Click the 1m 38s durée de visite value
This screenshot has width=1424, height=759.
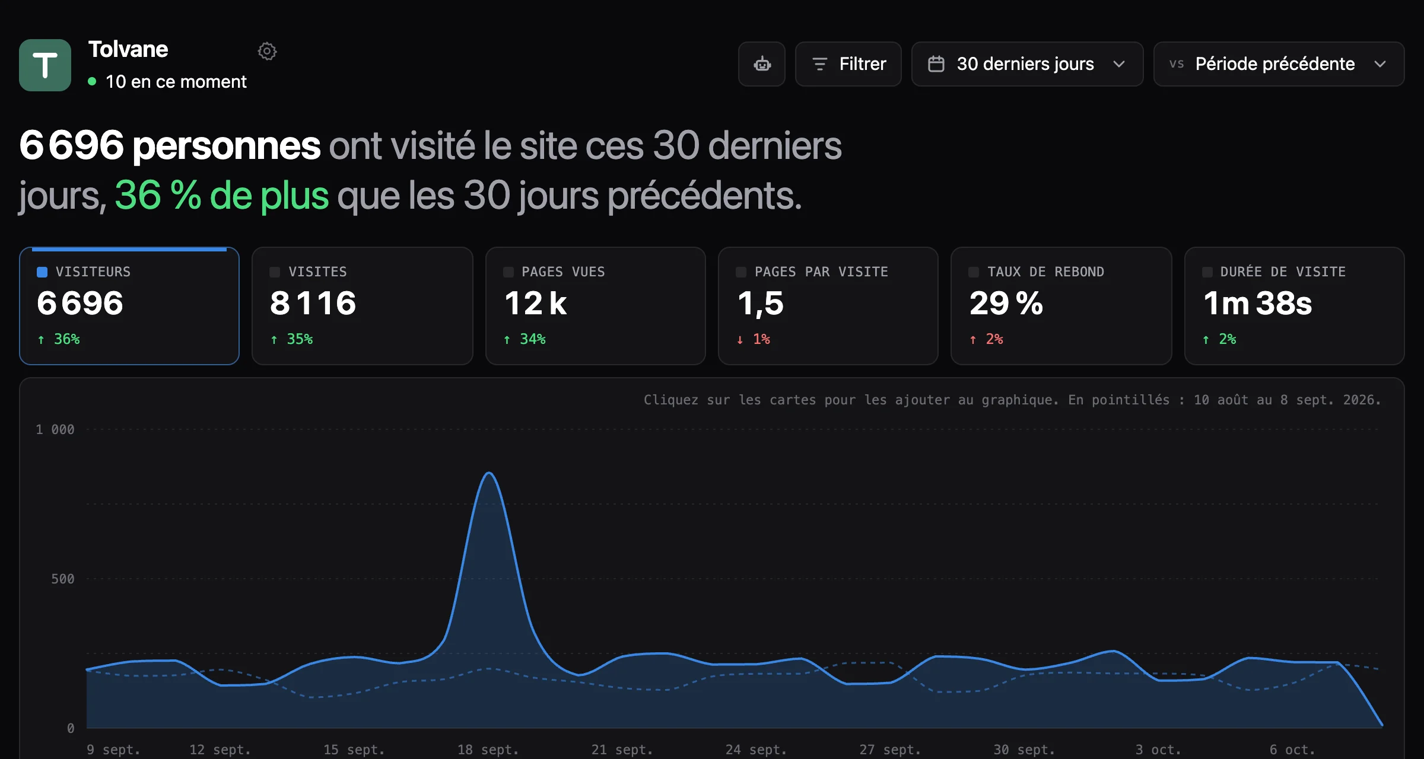click(1258, 303)
